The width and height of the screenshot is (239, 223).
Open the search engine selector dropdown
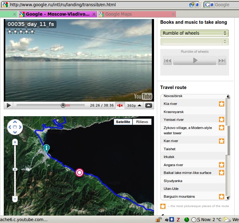[209, 5]
